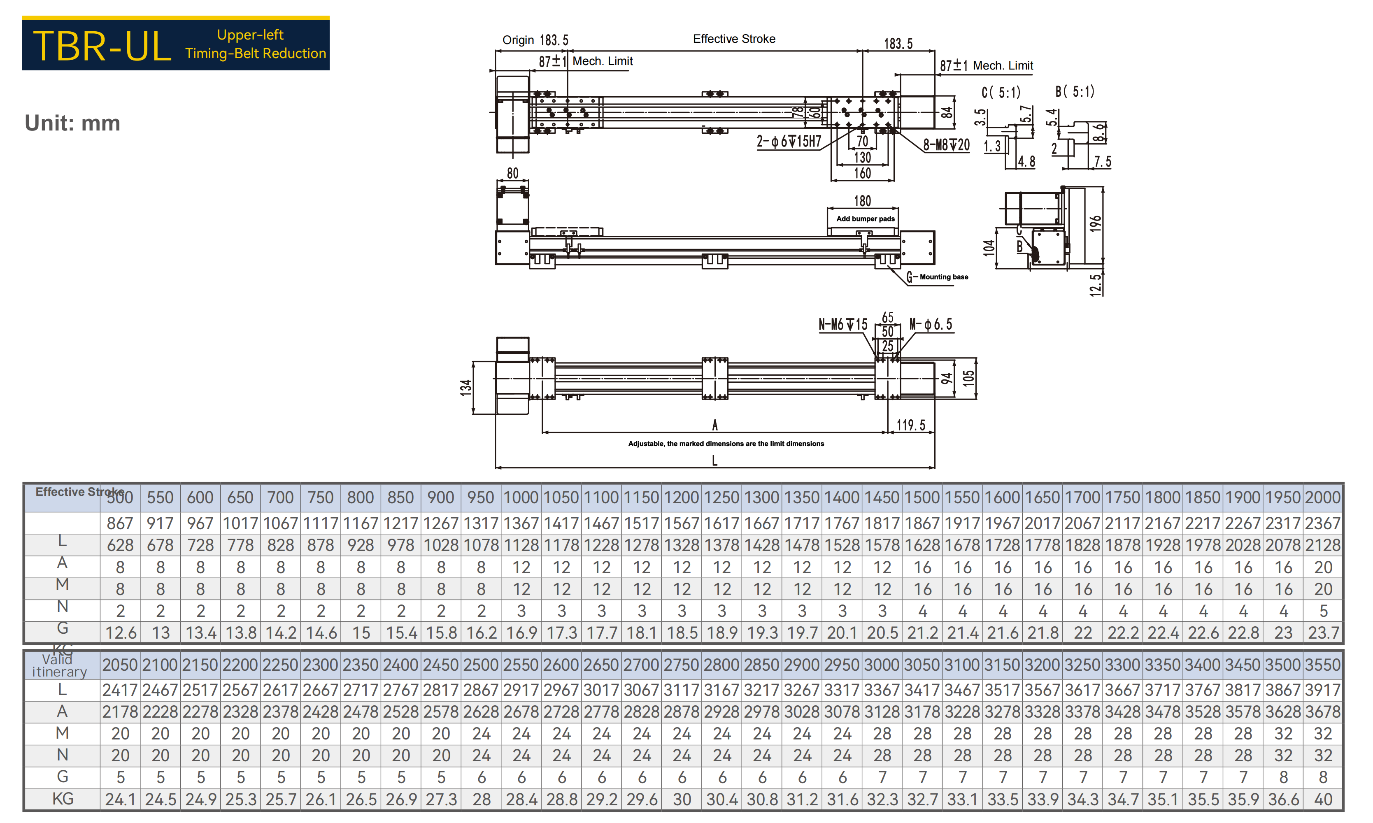This screenshot has height=823, width=1373.
Task: Click the 2417 length value cell
Action: pos(120,690)
